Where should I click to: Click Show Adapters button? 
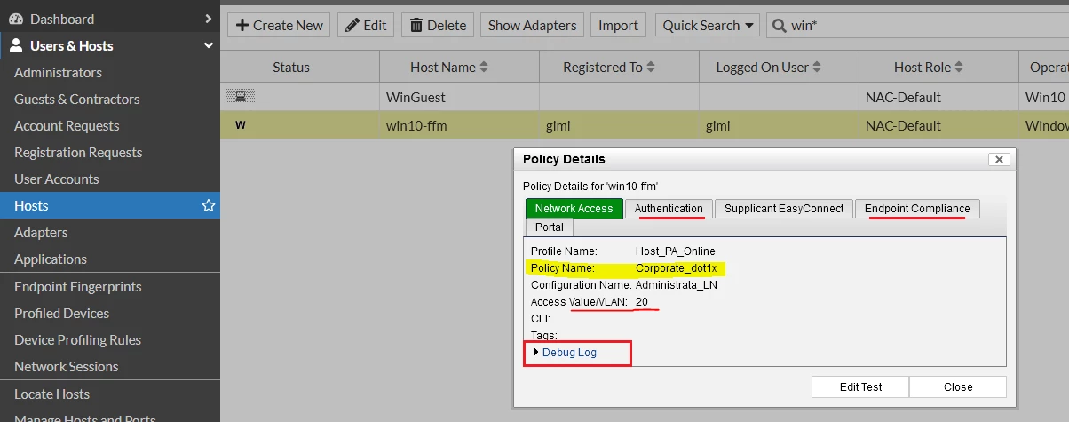(532, 25)
